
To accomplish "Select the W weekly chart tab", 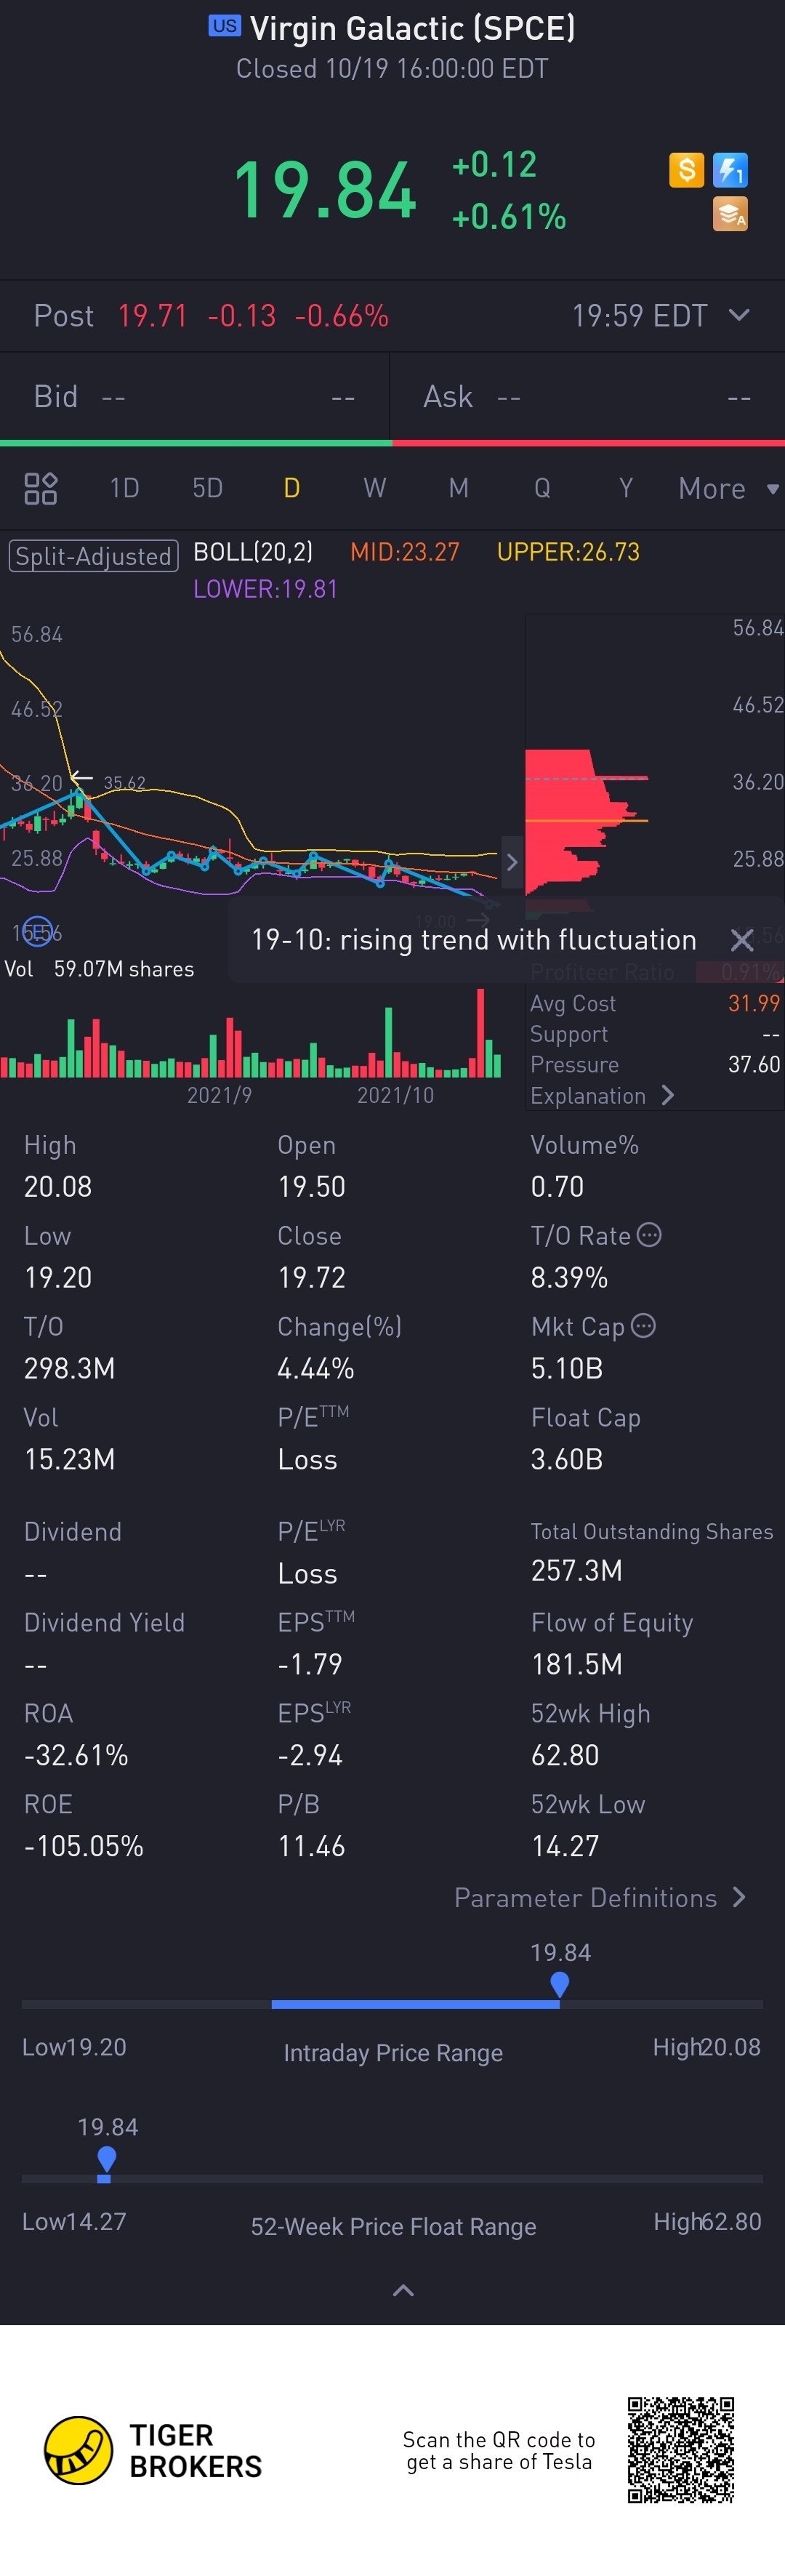I will 374,488.
